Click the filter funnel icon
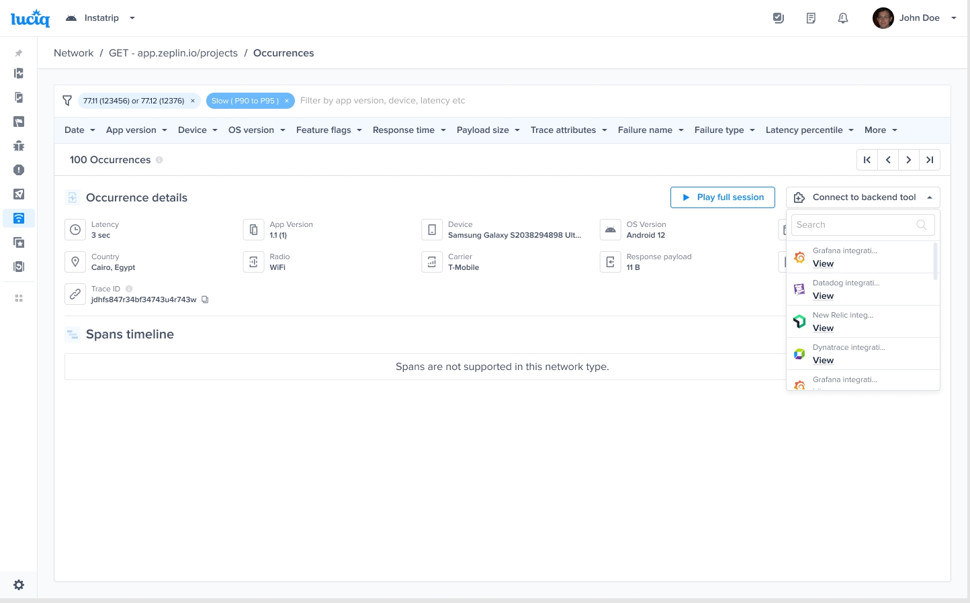The height and width of the screenshot is (603, 970). point(67,101)
